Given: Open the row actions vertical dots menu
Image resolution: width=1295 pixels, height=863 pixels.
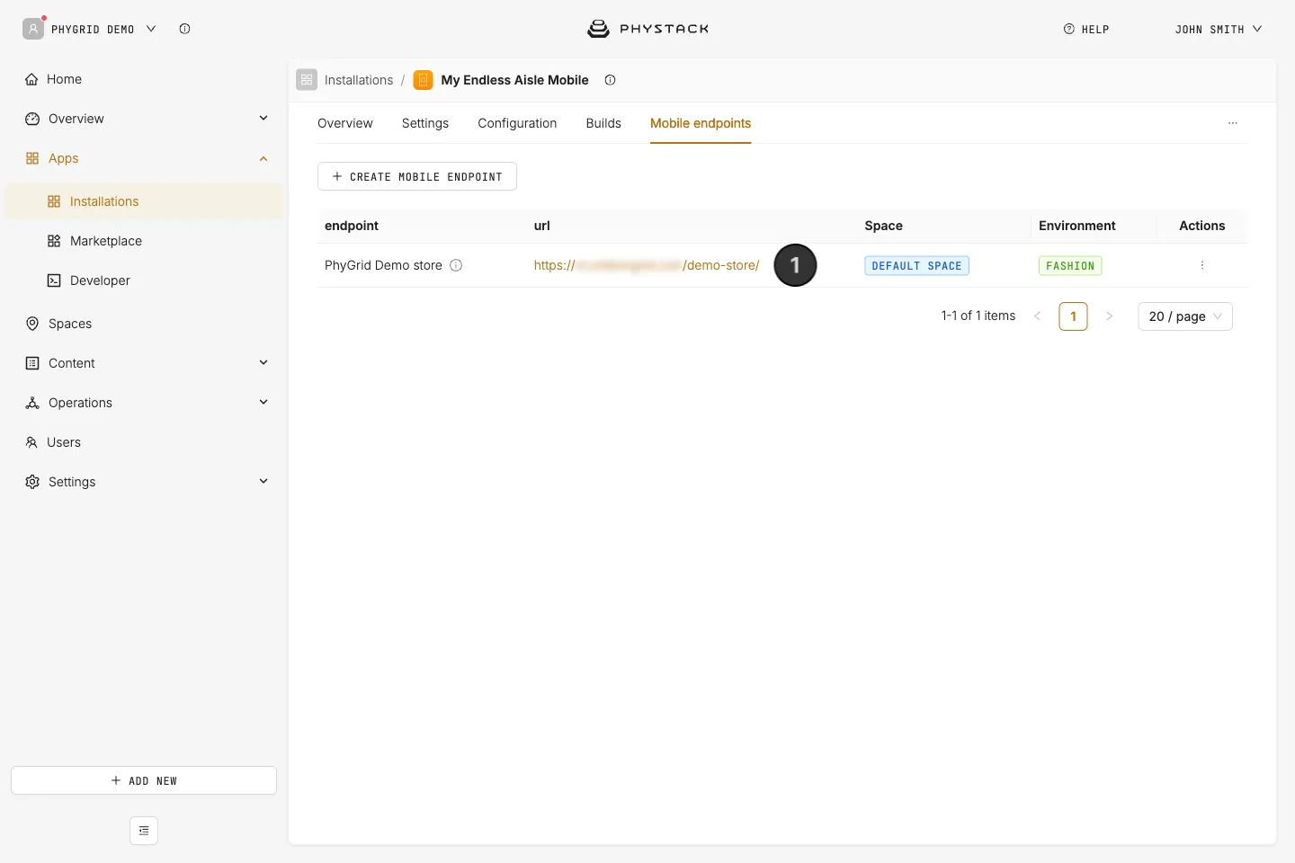Looking at the screenshot, I should (1202, 265).
